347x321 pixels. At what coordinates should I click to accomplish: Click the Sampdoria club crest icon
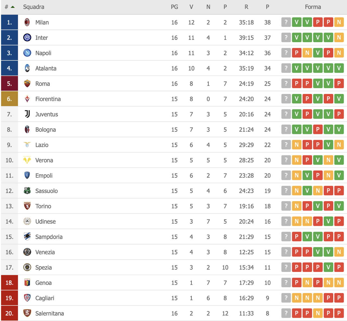pos(27,237)
